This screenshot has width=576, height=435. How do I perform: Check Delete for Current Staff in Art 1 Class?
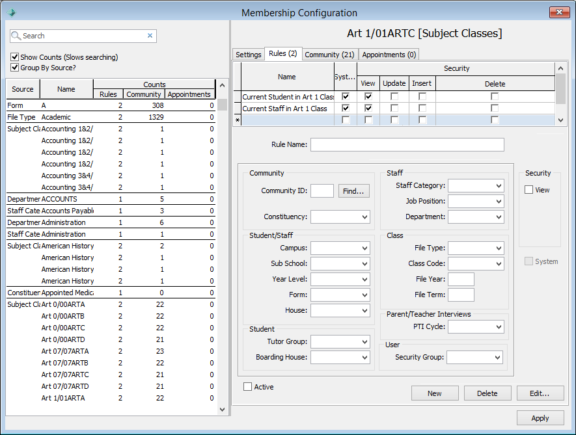pyautogui.click(x=495, y=109)
